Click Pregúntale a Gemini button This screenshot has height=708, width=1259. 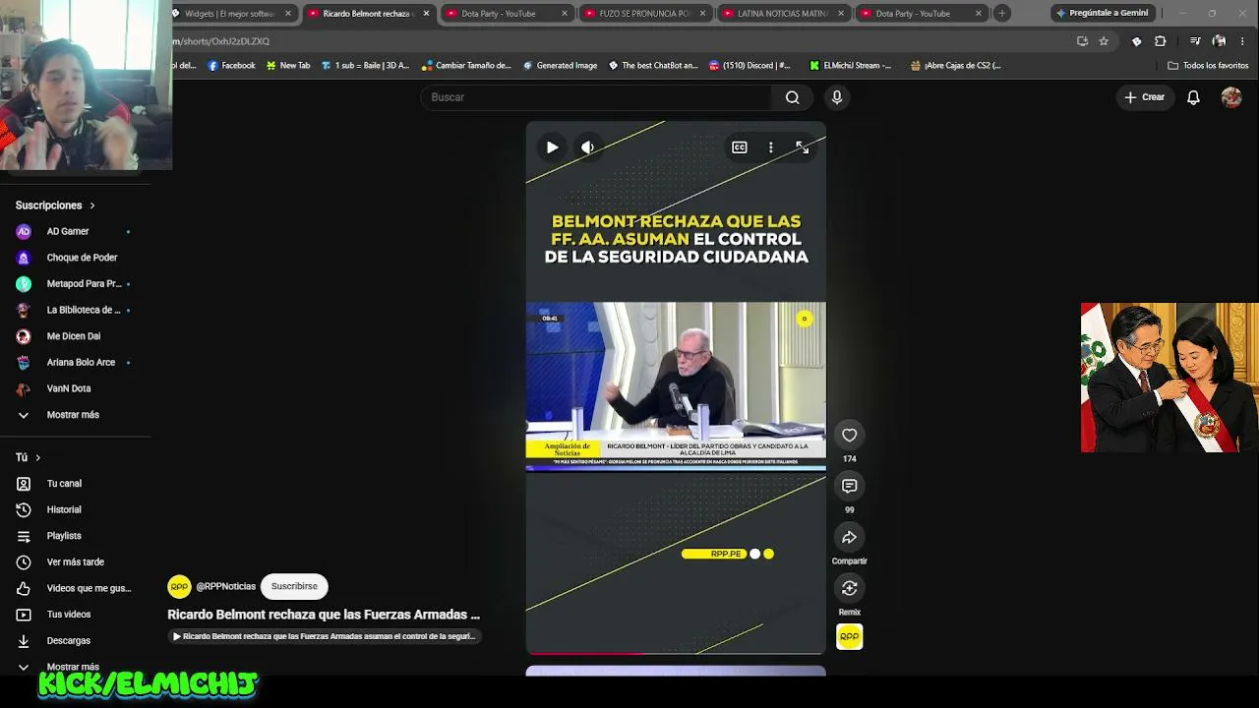[1102, 14]
